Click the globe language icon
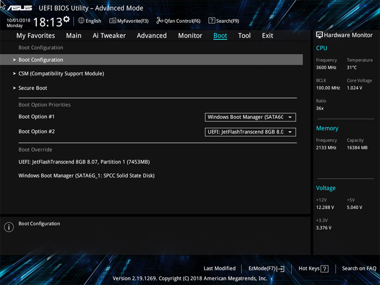380x285 pixels. [x=81, y=21]
